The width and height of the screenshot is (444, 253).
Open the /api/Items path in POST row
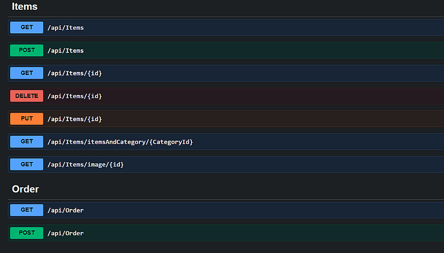pos(66,51)
